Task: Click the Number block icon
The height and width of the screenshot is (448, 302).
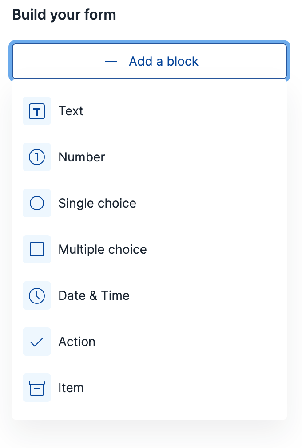Action: click(x=37, y=157)
